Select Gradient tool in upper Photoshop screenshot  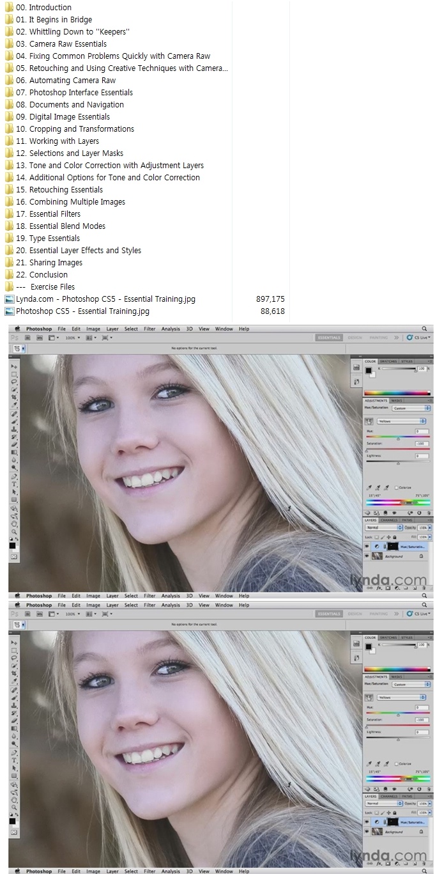coord(14,452)
